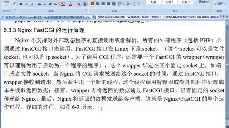
Task: Open the styles (样式) dialog launcher
Action: point(209,10)
